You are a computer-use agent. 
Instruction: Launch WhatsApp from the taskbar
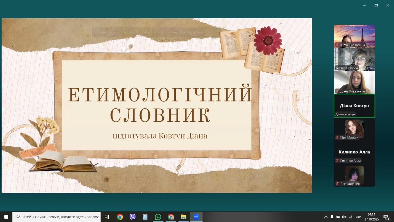tap(158, 217)
